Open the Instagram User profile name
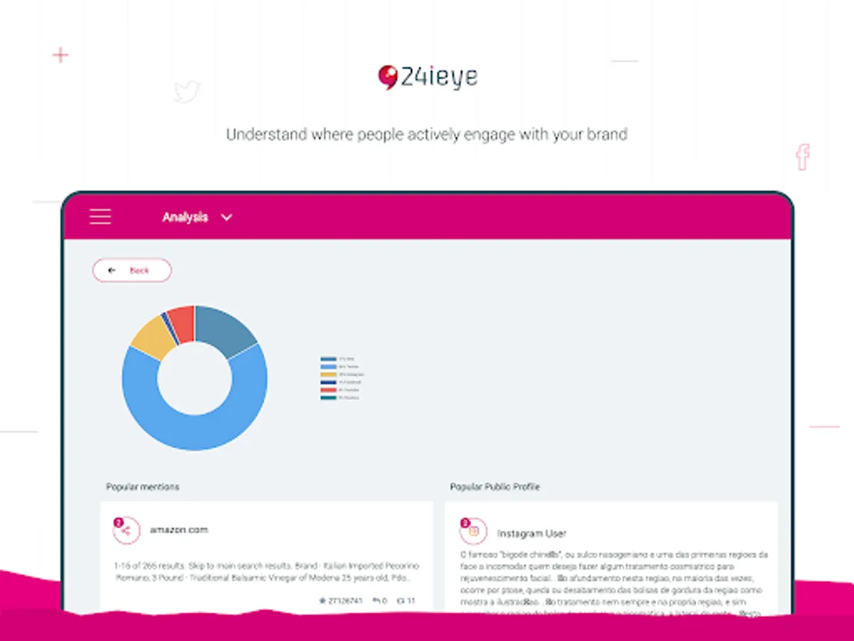This screenshot has width=854, height=641. click(x=532, y=533)
